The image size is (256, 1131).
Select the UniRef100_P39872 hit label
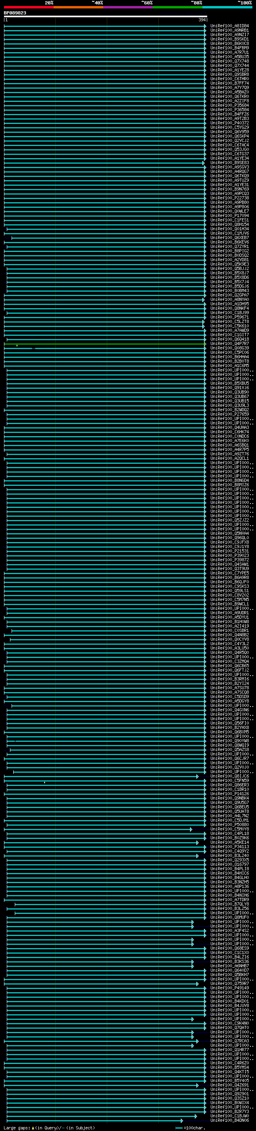pyautogui.click(x=230, y=560)
